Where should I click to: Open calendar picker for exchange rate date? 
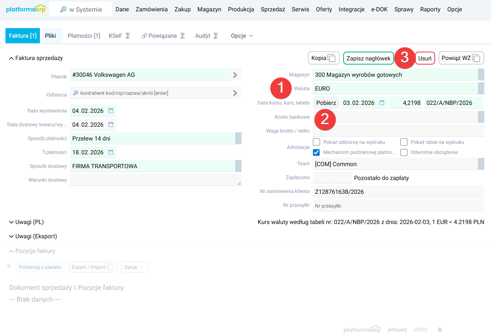tap(382, 103)
